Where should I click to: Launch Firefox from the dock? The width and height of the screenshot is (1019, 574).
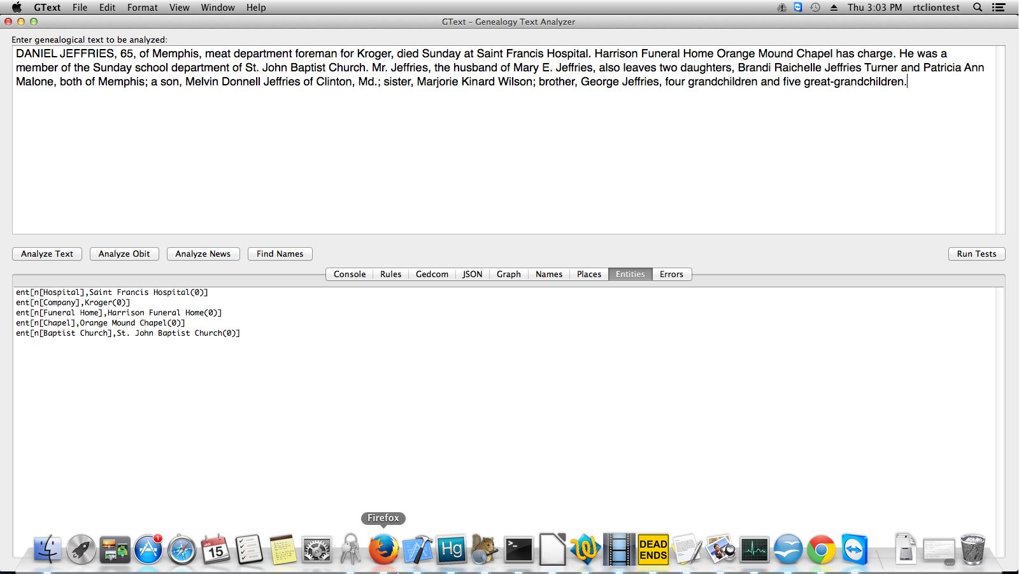tap(383, 549)
